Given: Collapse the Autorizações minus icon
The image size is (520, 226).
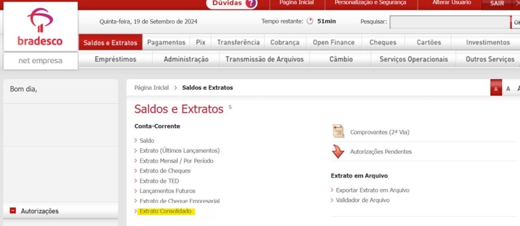Looking at the screenshot, I should click(x=13, y=211).
